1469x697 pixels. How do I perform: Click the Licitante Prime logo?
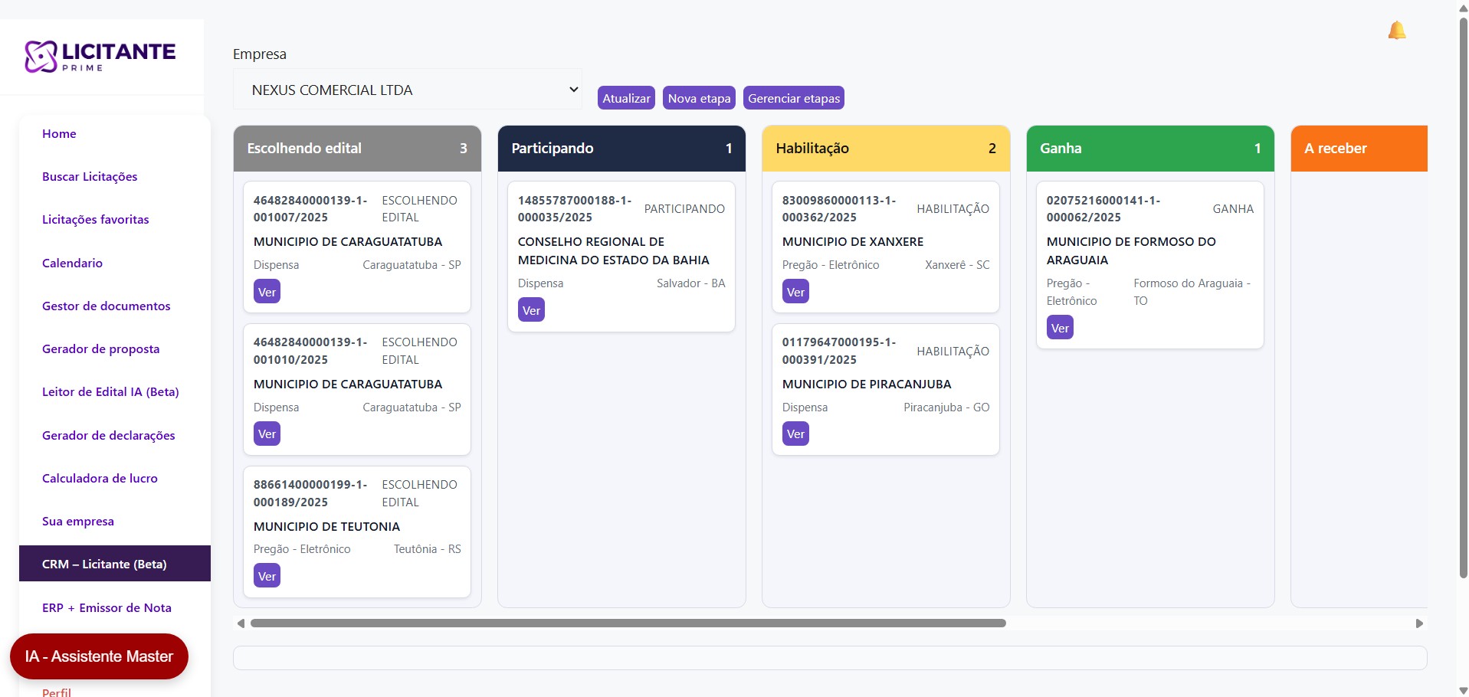click(x=100, y=57)
